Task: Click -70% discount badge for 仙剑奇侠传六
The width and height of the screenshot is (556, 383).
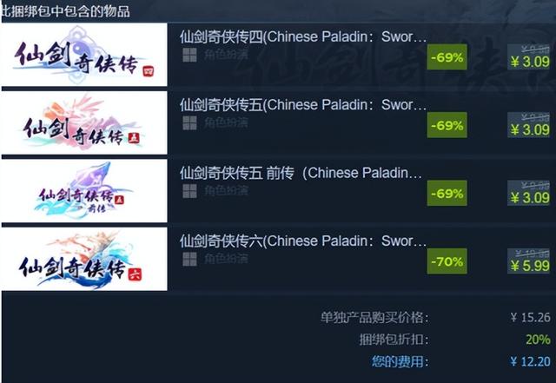Action: [447, 261]
